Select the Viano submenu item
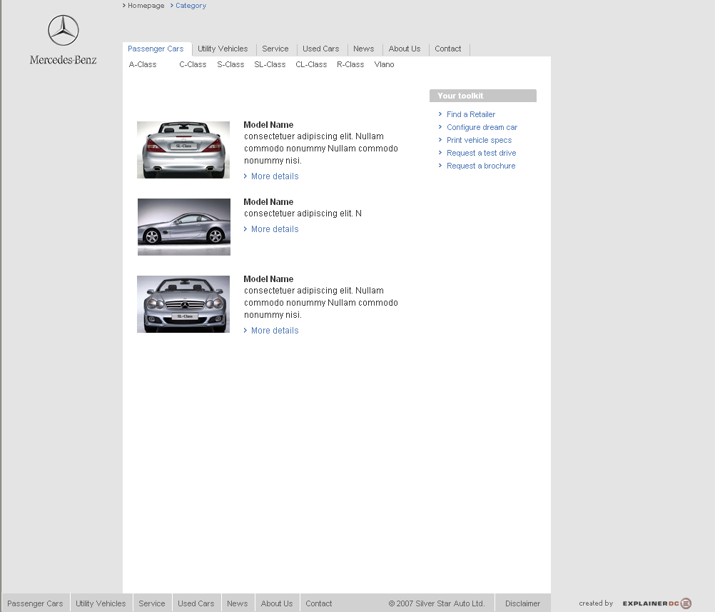Viewport: 715px width, 612px height. point(384,65)
